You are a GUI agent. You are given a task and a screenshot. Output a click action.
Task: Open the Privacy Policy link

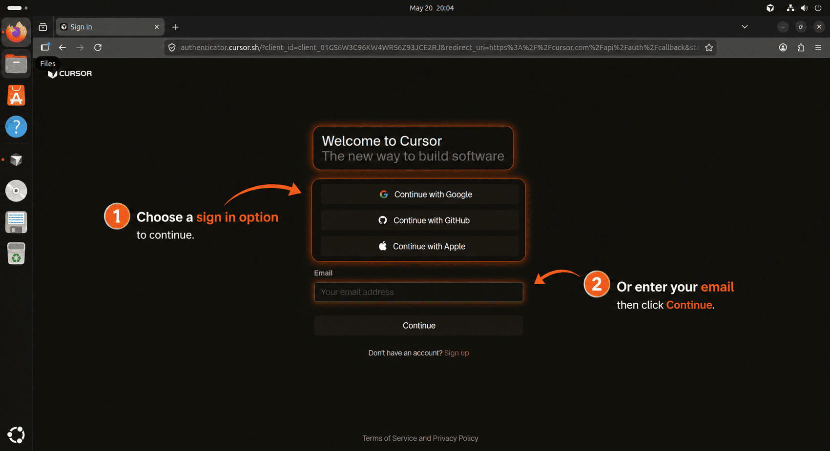[x=456, y=438]
